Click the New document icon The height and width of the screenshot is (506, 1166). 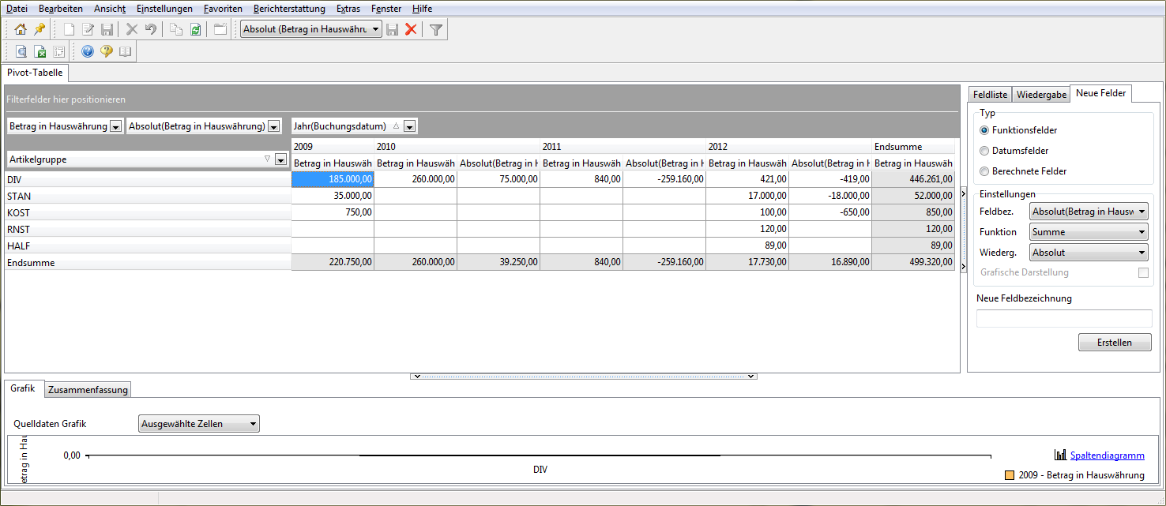pyautogui.click(x=70, y=29)
